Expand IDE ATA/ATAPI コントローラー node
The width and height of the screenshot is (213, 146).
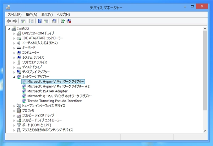[x=14, y=38]
